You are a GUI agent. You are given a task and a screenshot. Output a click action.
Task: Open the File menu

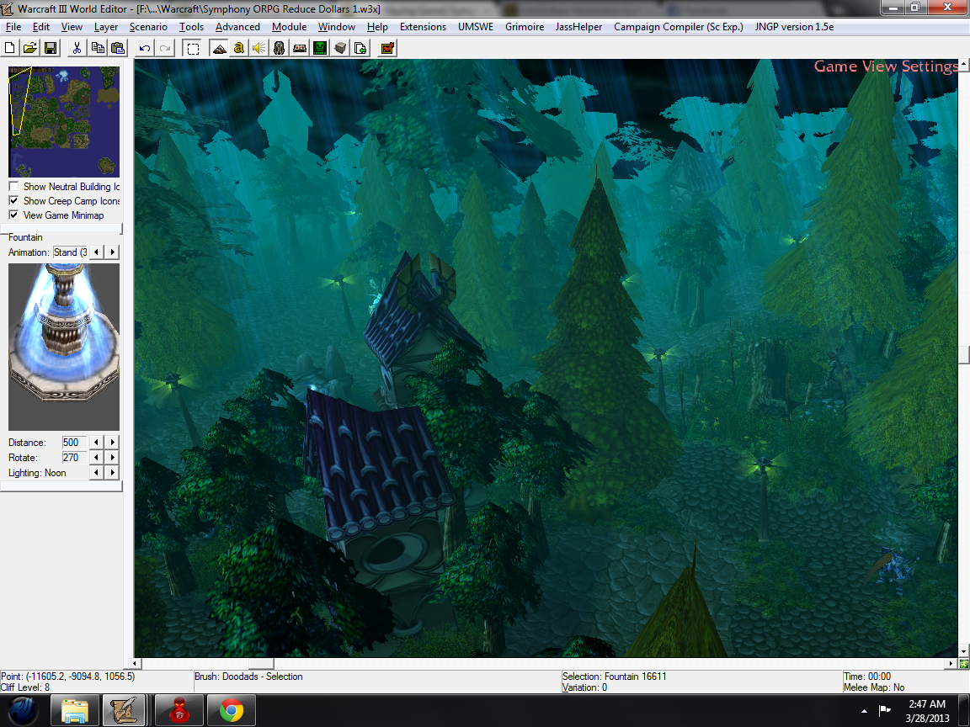[x=13, y=27]
